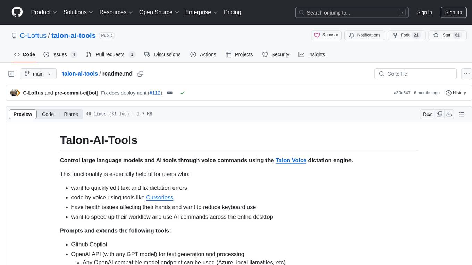Open the document outline

point(461,114)
